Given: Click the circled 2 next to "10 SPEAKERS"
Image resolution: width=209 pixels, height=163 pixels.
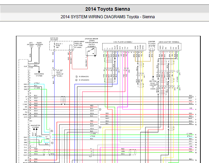Looking at the screenshot, I should (x=76, y=80).
